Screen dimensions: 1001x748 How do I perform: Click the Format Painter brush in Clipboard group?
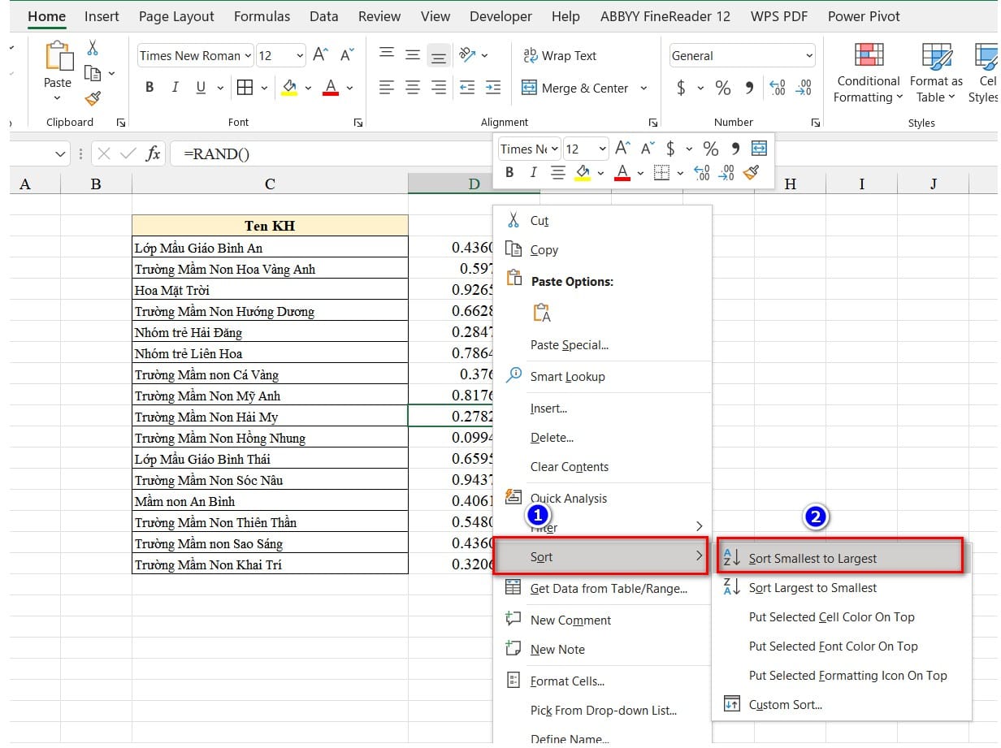pyautogui.click(x=93, y=99)
